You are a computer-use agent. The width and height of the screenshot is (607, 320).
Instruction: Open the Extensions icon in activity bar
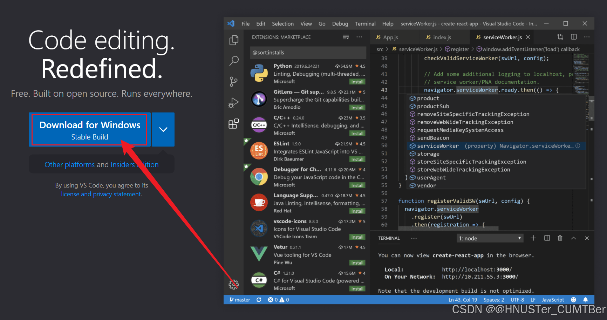click(x=233, y=123)
